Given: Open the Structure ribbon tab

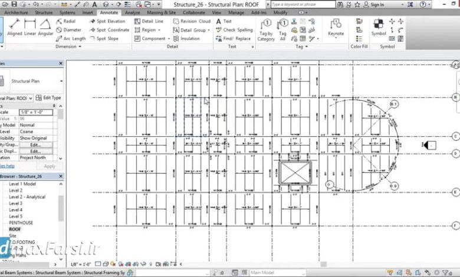Looking at the screenshot, I should (x=44, y=12).
